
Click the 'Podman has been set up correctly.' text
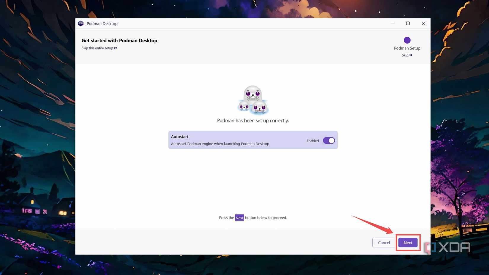253,121
